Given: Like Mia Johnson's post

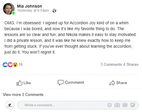Looking at the screenshot, I should click(x=24, y=83).
